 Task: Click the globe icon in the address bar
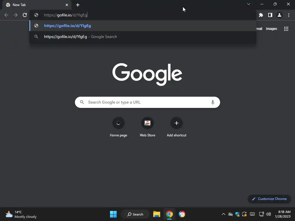[x=36, y=15]
